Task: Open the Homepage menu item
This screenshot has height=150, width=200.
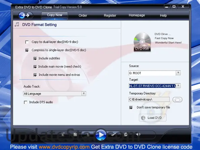Action: tap(137, 15)
